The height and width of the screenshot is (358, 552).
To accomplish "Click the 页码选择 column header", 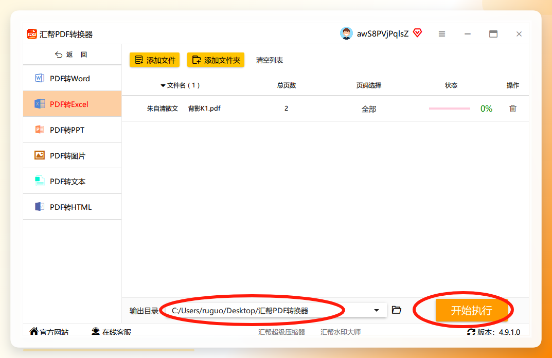I will (x=369, y=85).
